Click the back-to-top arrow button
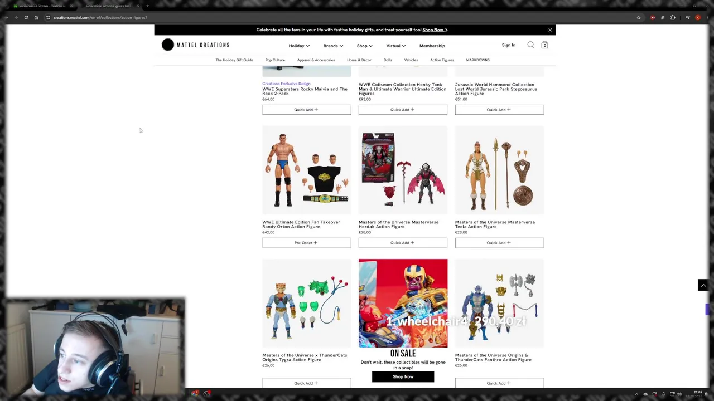Image resolution: width=714 pixels, height=401 pixels. 703,285
